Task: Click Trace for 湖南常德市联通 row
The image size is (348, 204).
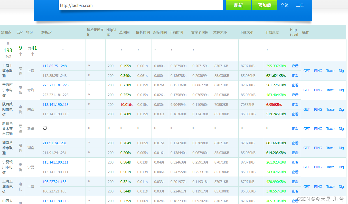Action: point(331,148)
